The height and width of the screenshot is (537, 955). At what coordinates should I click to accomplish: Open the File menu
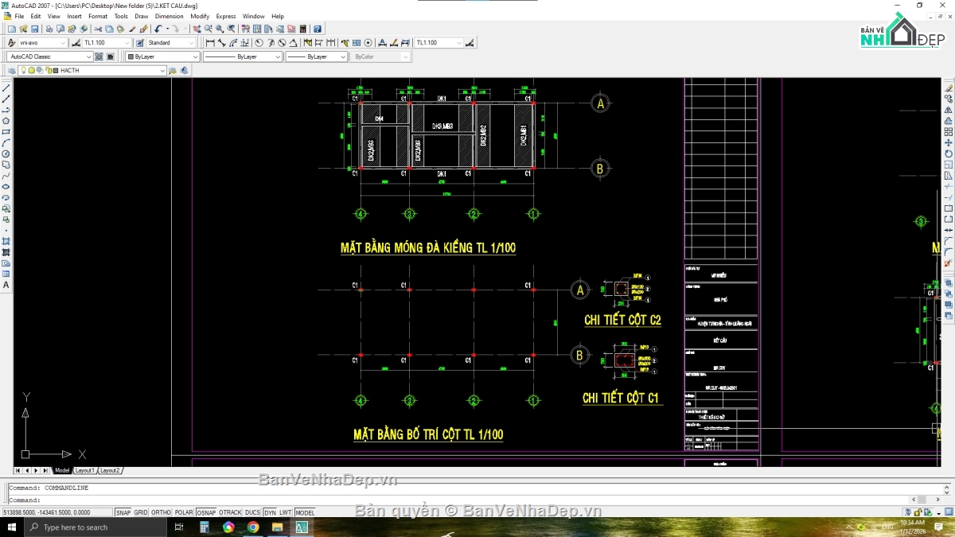tap(19, 16)
